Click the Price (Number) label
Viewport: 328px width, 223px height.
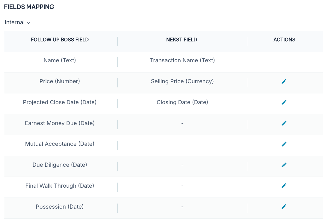60,81
